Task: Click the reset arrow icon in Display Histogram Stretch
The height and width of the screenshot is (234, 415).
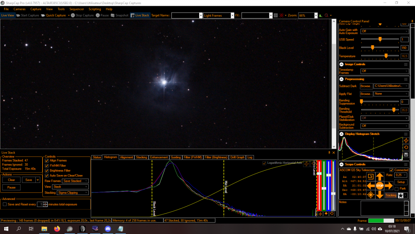Action: [x=406, y=148]
